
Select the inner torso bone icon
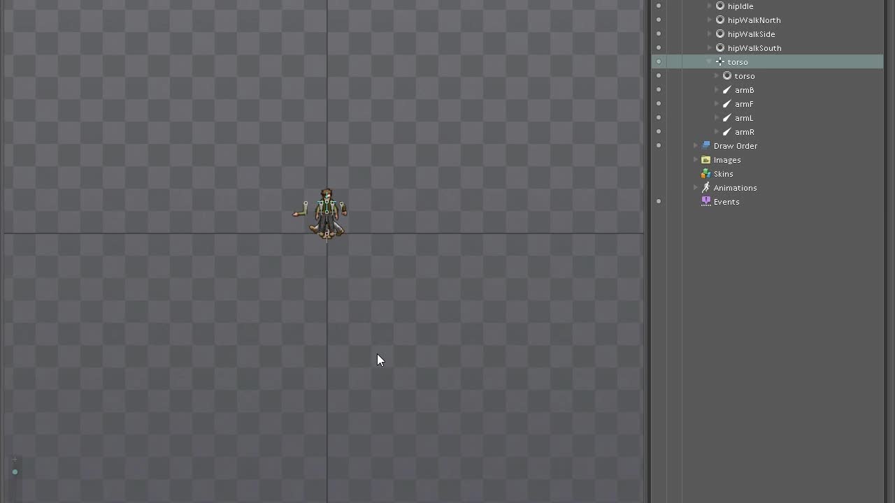(727, 76)
